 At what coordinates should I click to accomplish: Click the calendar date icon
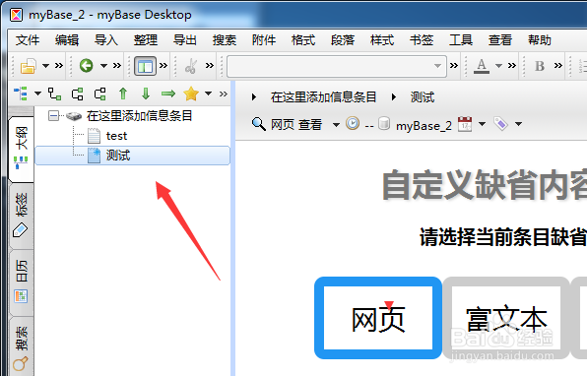(465, 123)
